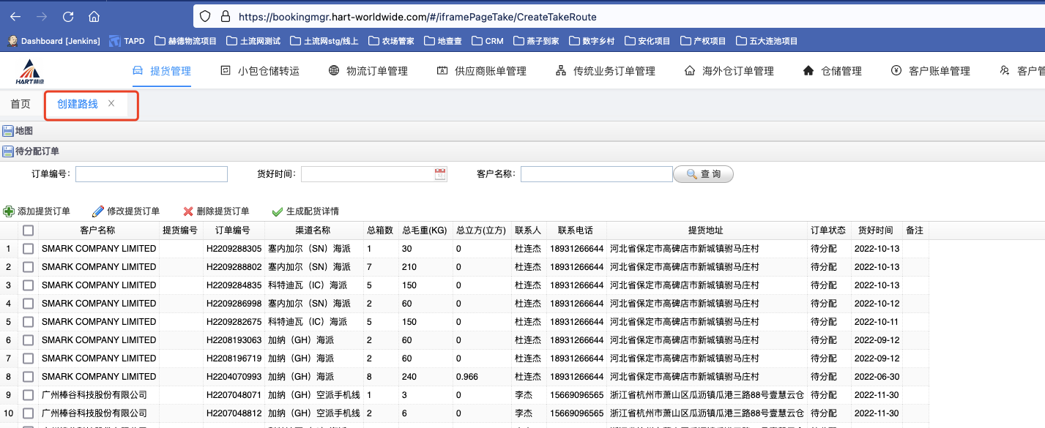The width and height of the screenshot is (1045, 428).
Task: Collapse the 地图 panel section
Action: tap(8, 132)
